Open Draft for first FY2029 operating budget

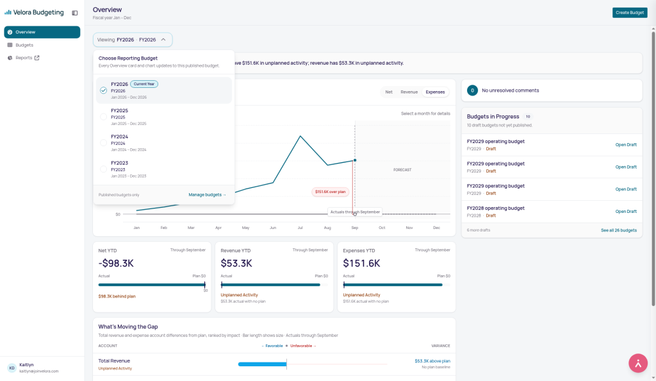pyautogui.click(x=626, y=145)
